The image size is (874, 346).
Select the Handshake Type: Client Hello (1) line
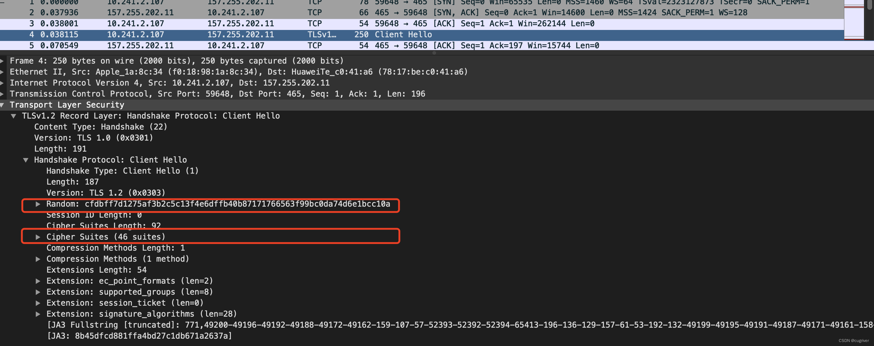[x=123, y=171]
